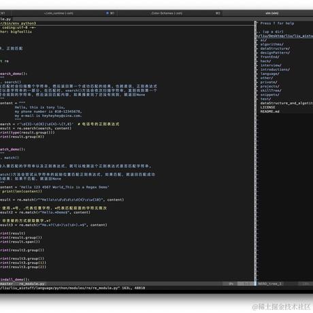This screenshot has height=313, width=313.
Task: Select the test/ directory name
Action: pyautogui.click(x=265, y=99)
